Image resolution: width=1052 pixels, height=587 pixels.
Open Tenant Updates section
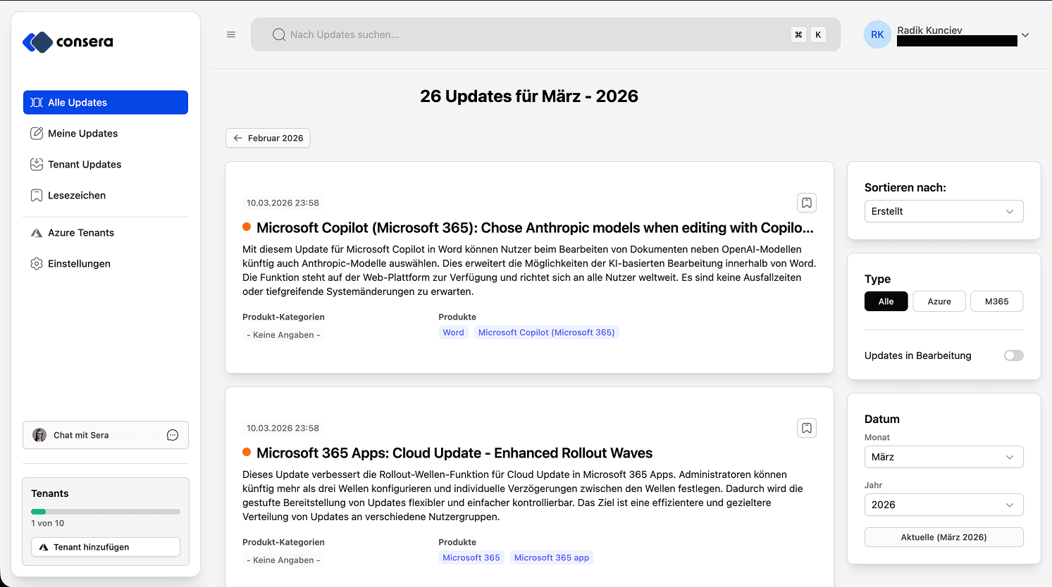106,164
